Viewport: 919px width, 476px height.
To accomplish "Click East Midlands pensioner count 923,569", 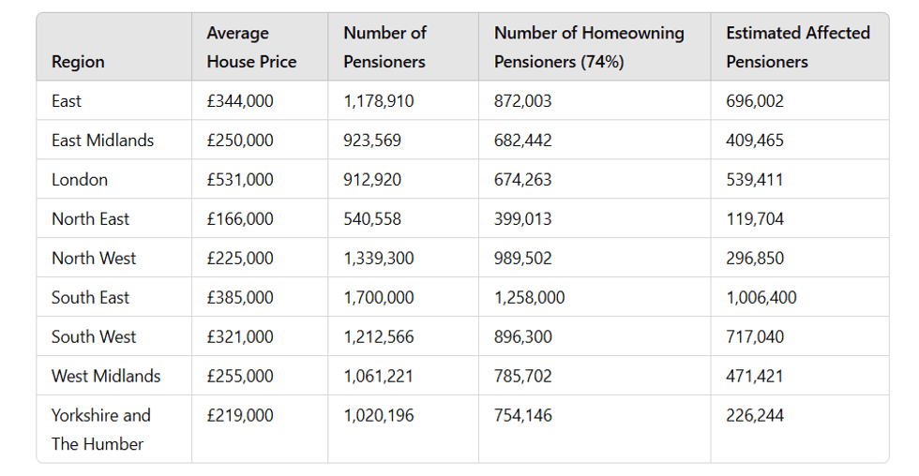I will (372, 141).
